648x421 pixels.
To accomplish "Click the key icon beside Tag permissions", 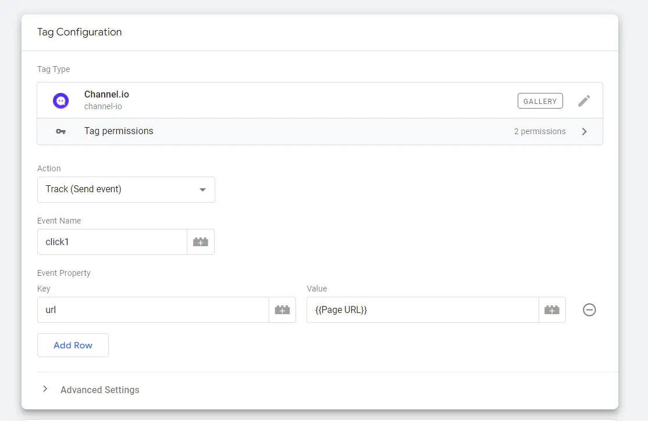I will tap(60, 131).
